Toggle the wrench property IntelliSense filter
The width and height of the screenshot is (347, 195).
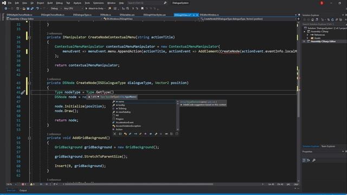click(x=156, y=134)
